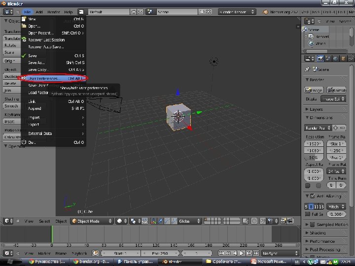Select User Preferences in File menu

53,78
